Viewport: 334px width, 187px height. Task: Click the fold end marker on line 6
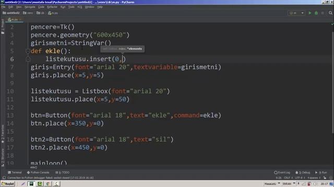[x=28, y=59]
